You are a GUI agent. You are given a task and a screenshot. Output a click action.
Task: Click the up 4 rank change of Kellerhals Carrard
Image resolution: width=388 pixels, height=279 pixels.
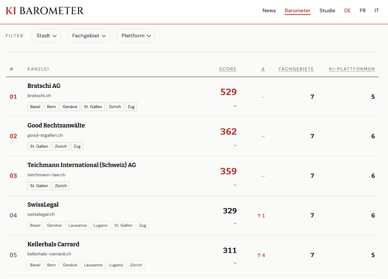pyautogui.click(x=261, y=255)
